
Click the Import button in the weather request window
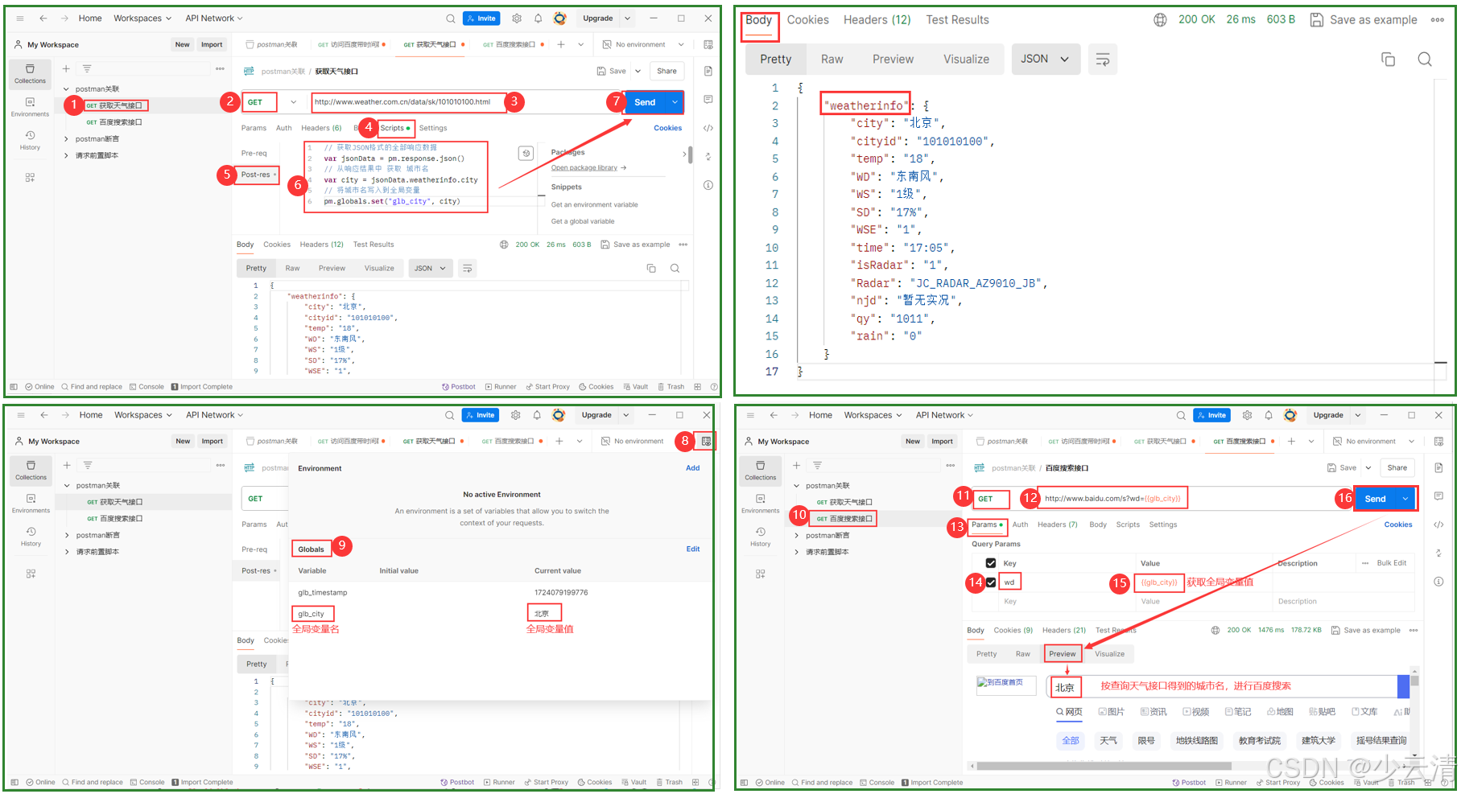pyautogui.click(x=212, y=44)
